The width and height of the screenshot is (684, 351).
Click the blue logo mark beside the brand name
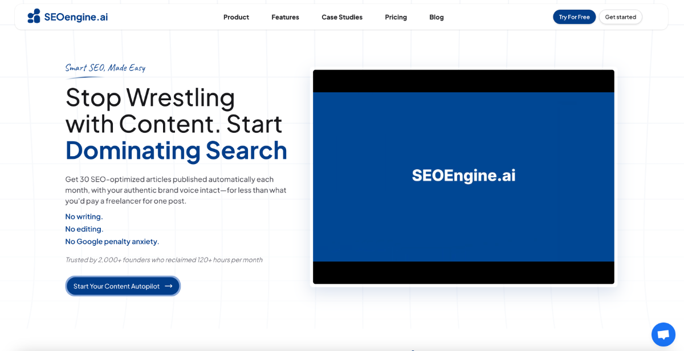point(34,17)
